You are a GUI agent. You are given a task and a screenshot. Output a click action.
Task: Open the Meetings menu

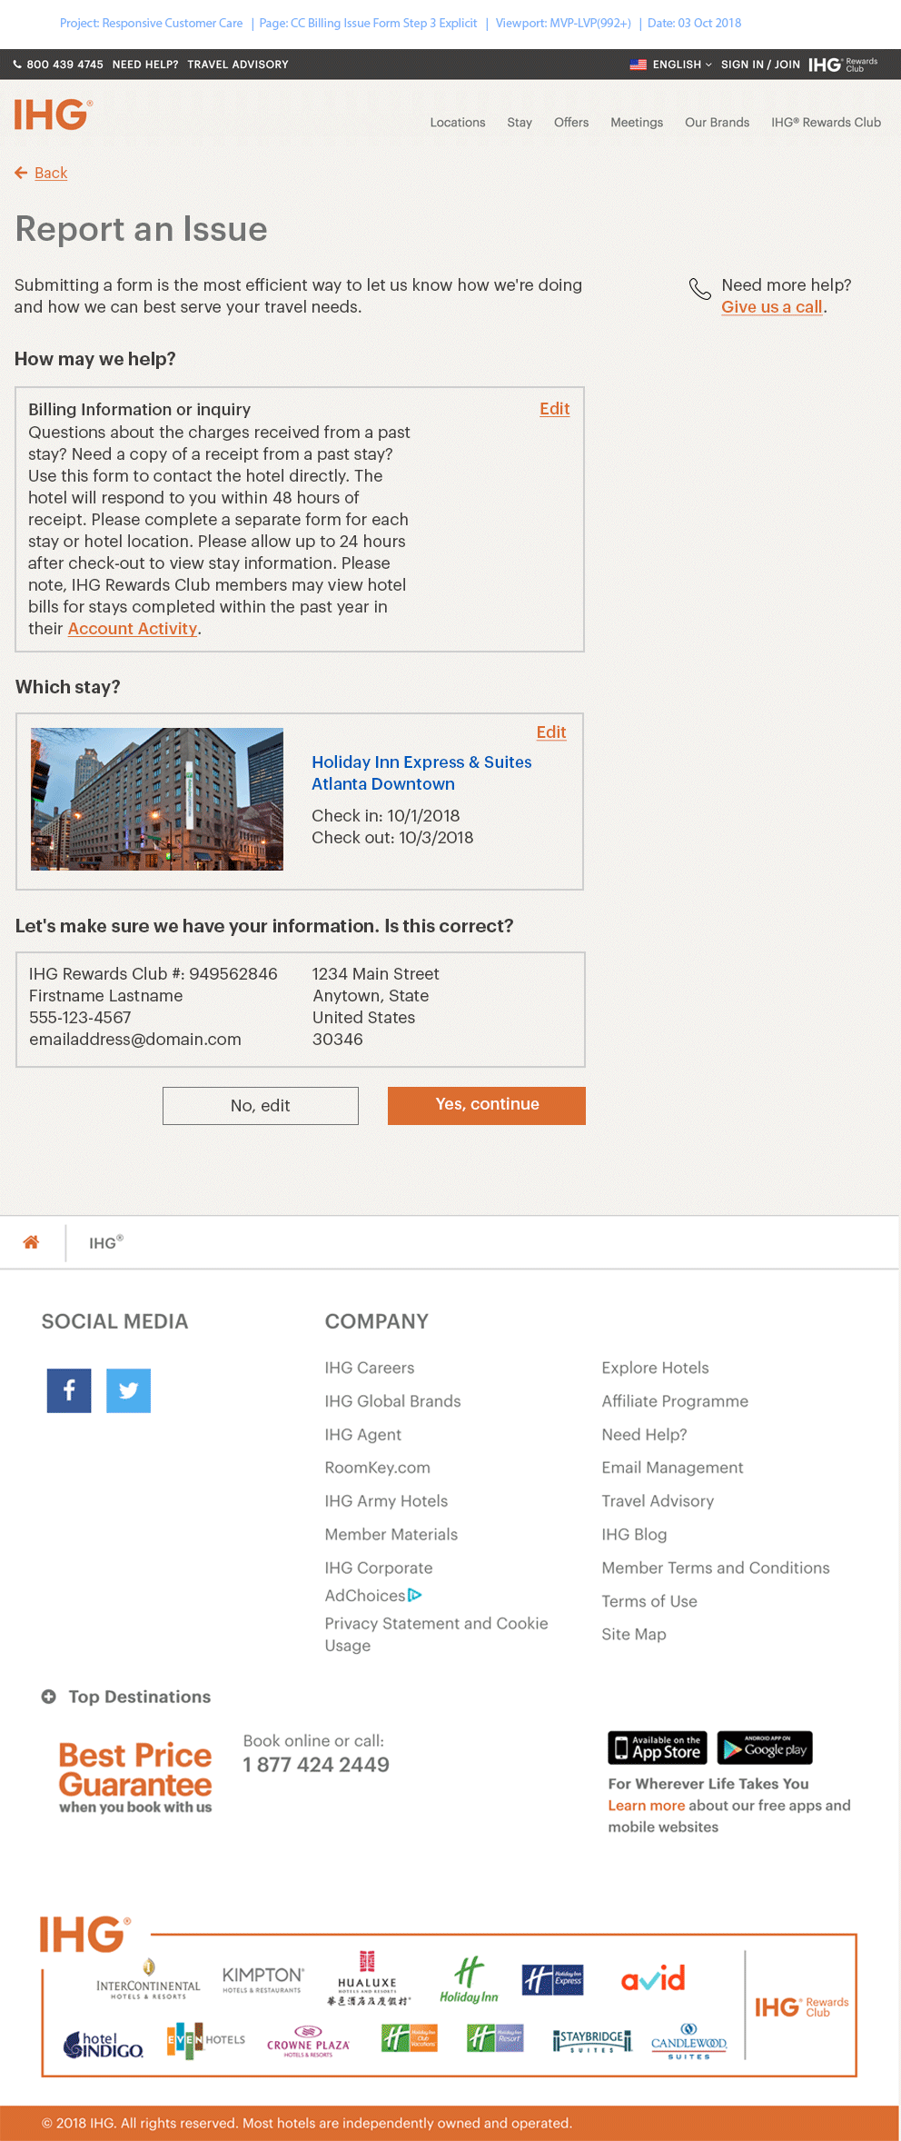point(637,123)
